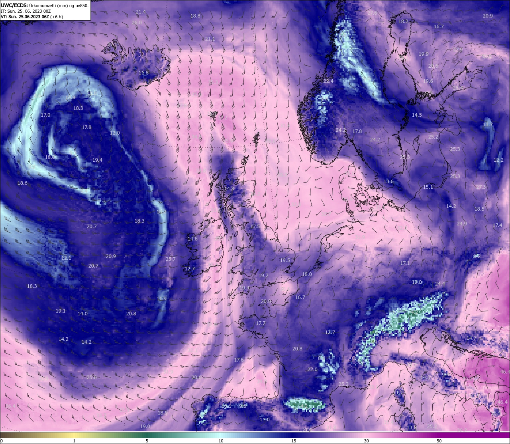Click the "VT: Sun. 25.06.2023 06Z (+6 h)" line

pos(32,17)
